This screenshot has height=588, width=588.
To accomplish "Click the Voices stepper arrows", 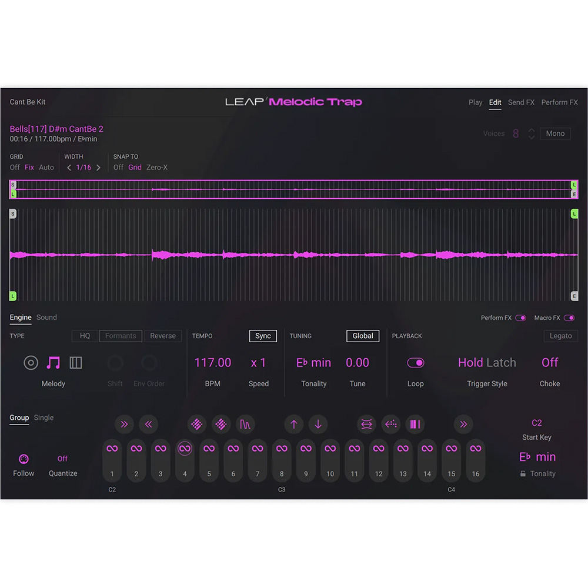I will pyautogui.click(x=531, y=133).
